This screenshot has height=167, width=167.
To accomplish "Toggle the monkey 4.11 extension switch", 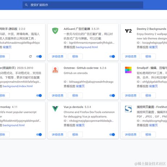I will [39, 134].
